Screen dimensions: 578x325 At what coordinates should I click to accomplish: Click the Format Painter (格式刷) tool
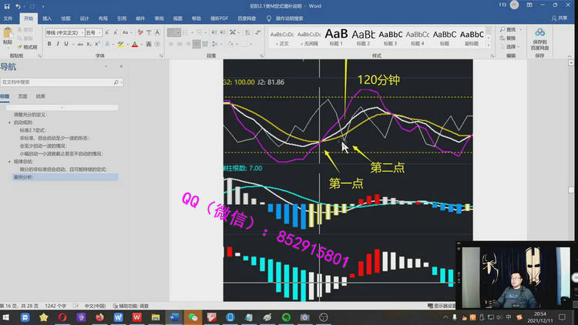[28, 47]
